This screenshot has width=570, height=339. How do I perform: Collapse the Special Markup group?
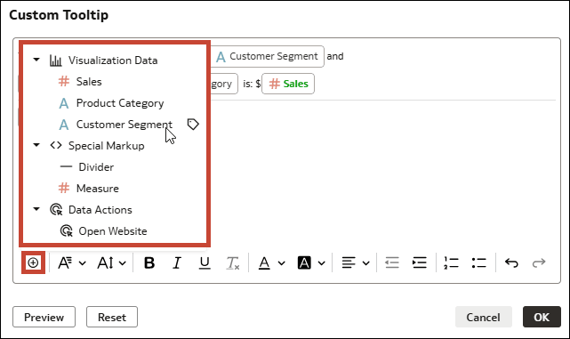coord(36,145)
